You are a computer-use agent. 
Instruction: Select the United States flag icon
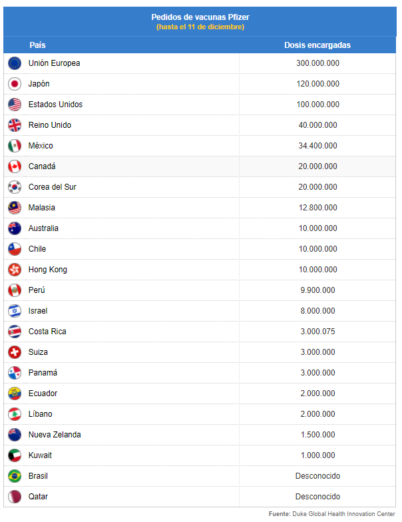[15, 105]
